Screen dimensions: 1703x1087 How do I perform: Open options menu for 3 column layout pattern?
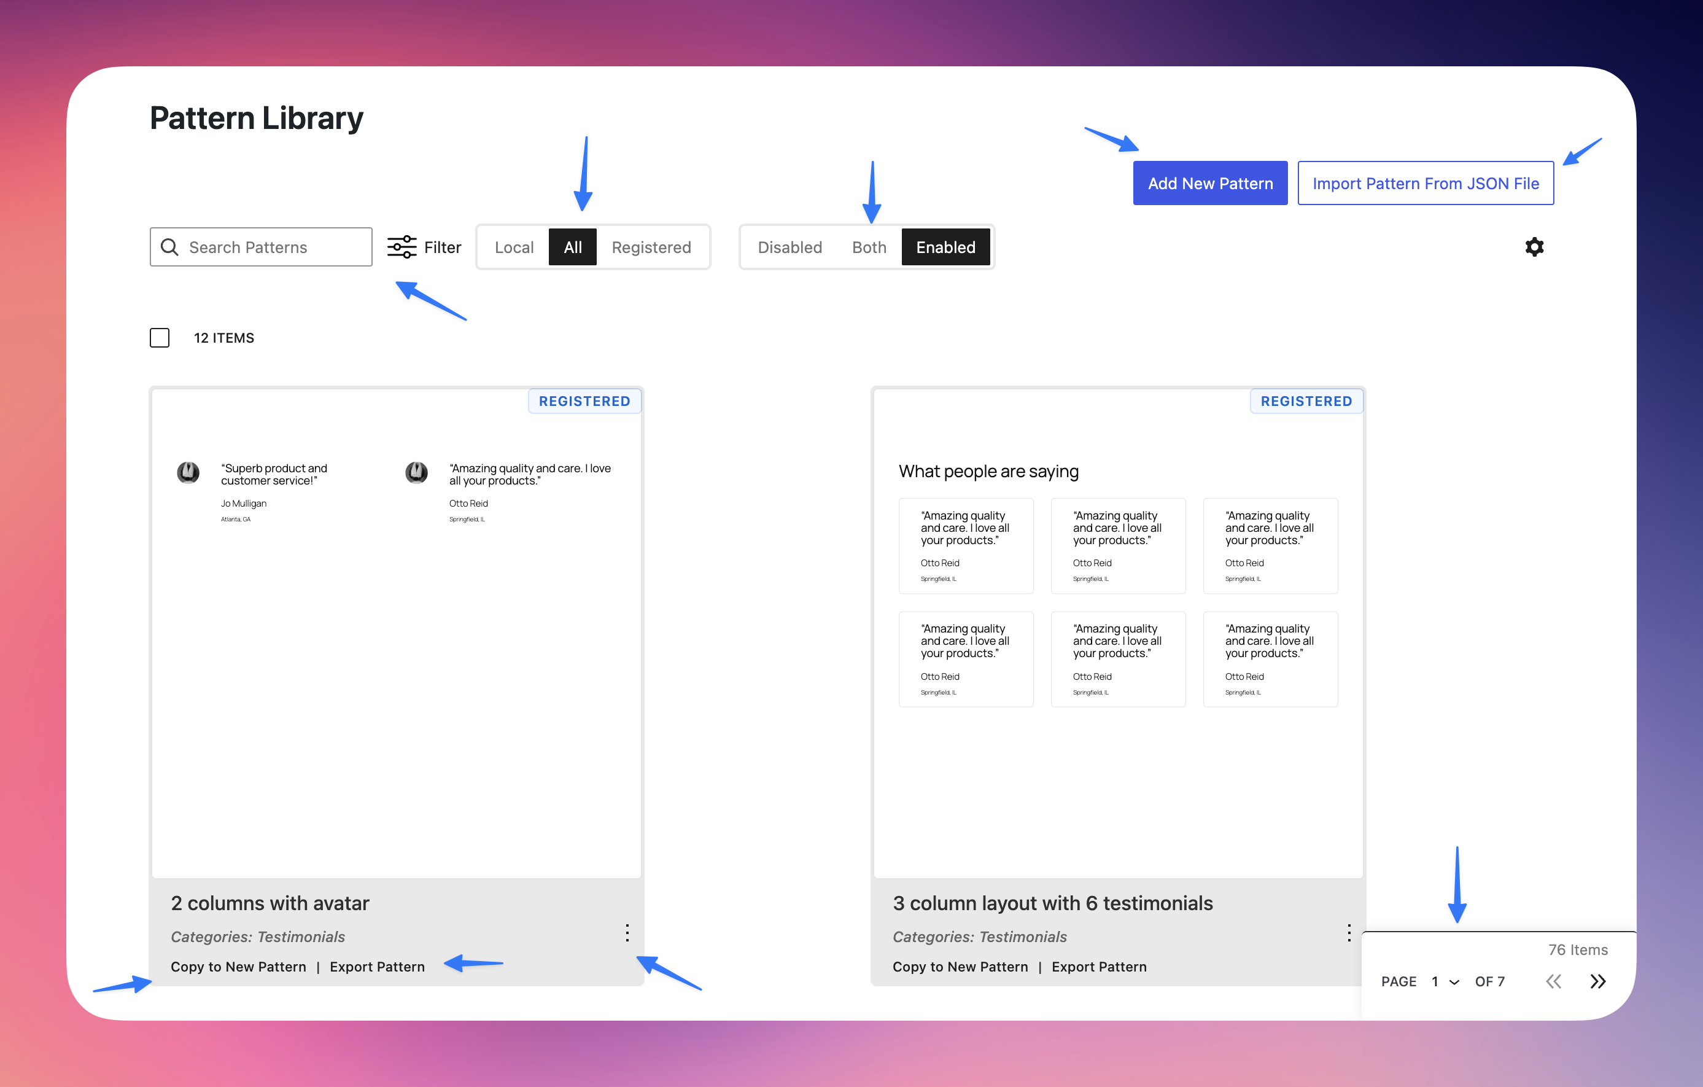pyautogui.click(x=1349, y=933)
